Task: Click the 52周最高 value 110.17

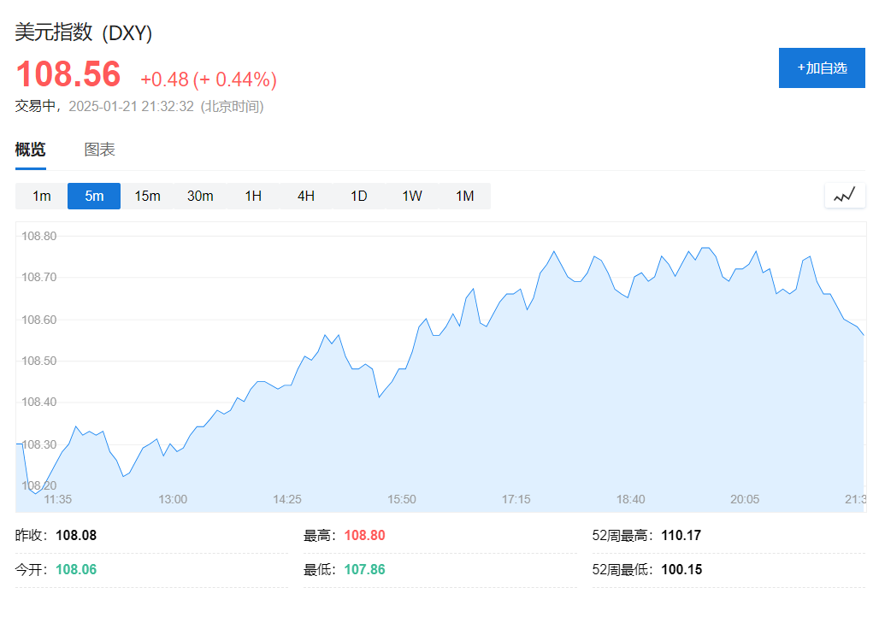Action: (x=681, y=536)
